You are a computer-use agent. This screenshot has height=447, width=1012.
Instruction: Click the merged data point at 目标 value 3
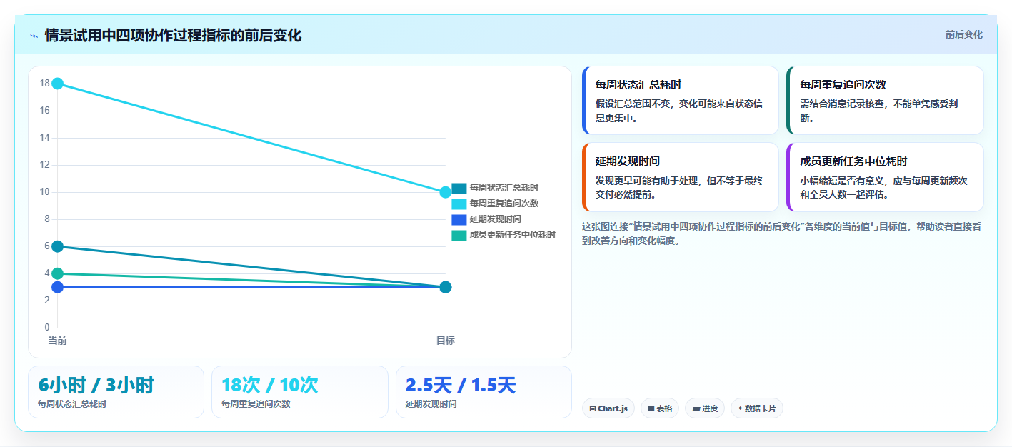pyautogui.click(x=446, y=287)
